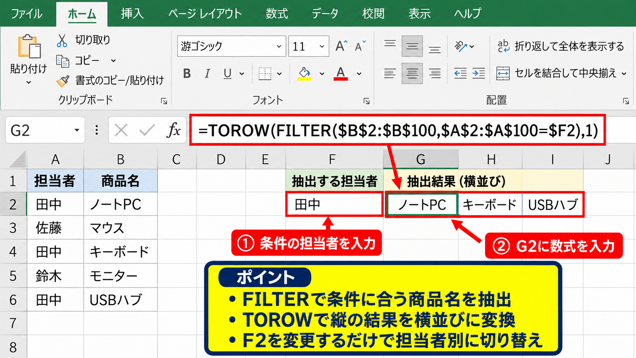This screenshot has height=358, width=636.
Task: Toggle middle align button
Action: 412,46
